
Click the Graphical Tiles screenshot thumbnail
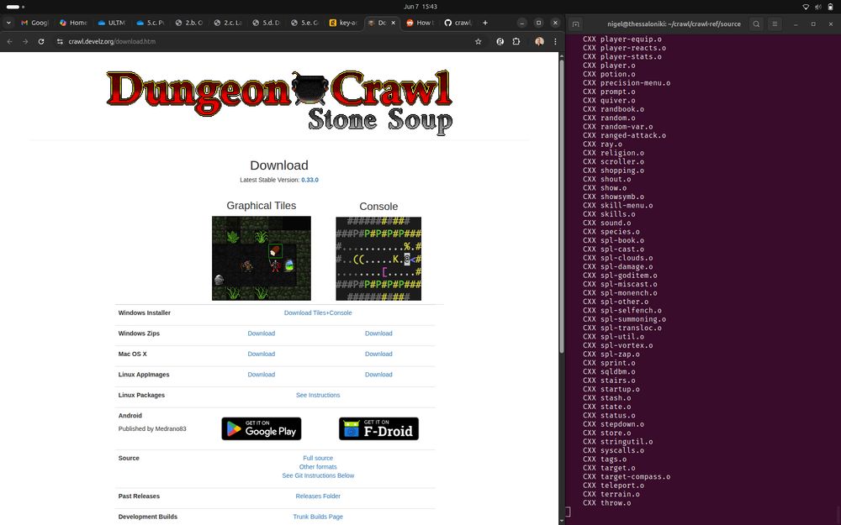tap(262, 258)
